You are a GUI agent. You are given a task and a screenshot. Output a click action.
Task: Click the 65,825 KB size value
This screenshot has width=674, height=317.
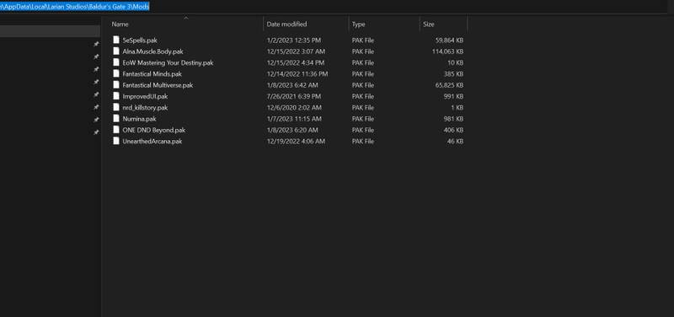(x=449, y=85)
